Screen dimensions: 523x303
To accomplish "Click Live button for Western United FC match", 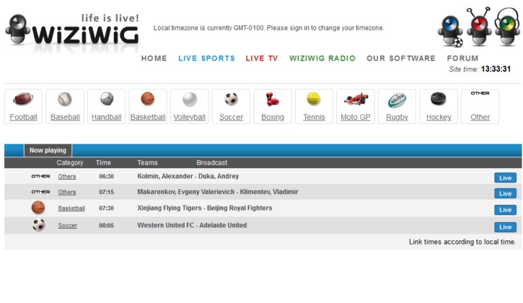I will click(x=505, y=227).
